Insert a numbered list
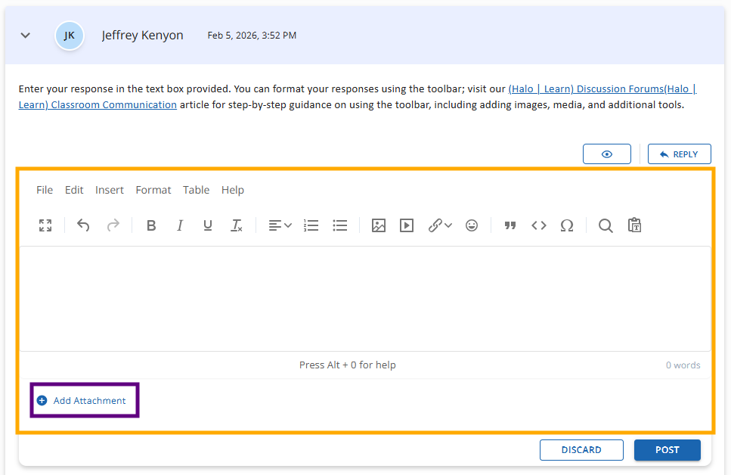The width and height of the screenshot is (731, 475). tap(311, 225)
